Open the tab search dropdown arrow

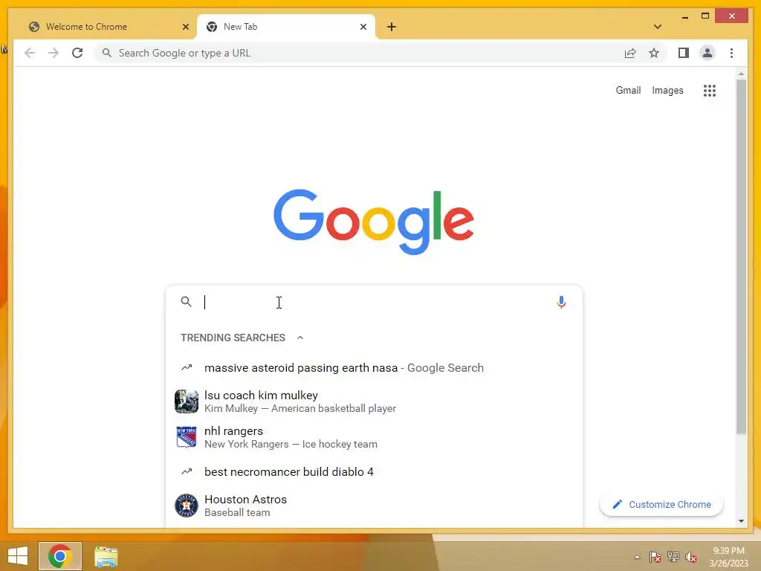pyautogui.click(x=658, y=27)
